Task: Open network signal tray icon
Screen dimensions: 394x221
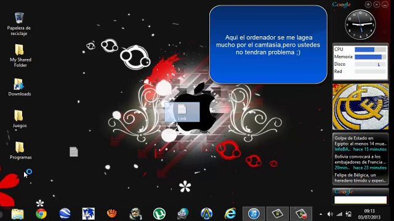Action: click(339, 214)
